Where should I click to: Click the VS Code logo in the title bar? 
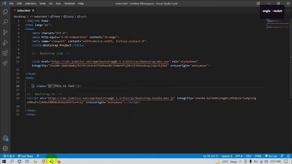click(x=4, y=3)
